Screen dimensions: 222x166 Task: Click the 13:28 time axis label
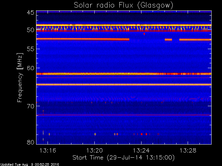point(188,150)
